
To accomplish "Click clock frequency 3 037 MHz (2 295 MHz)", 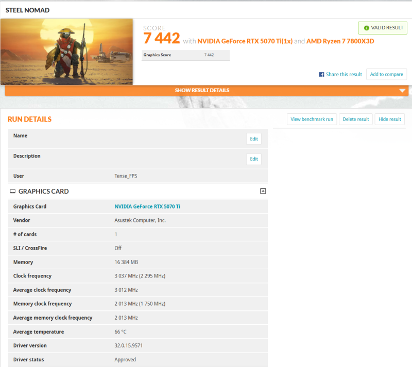I will click(140, 276).
